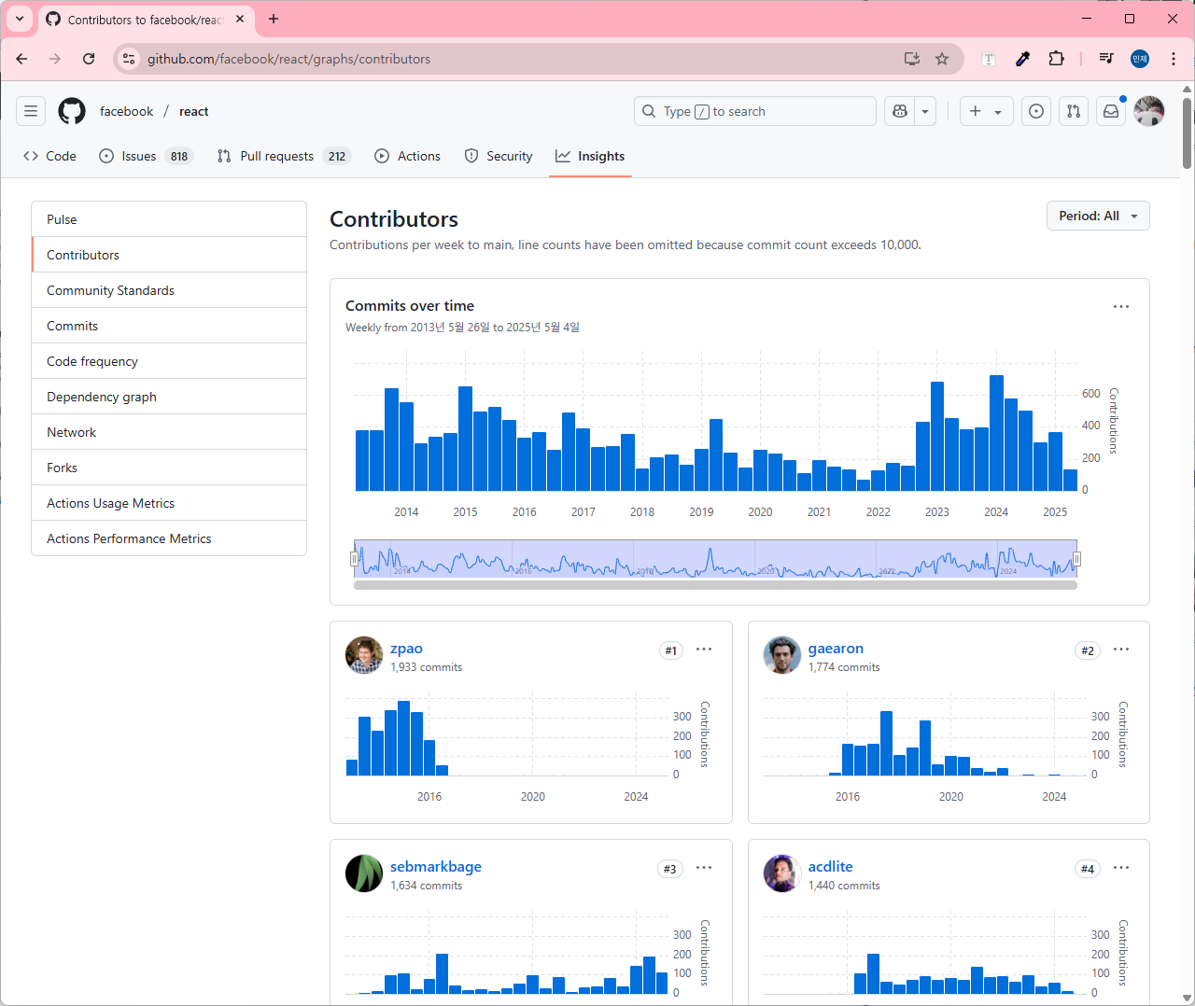Click the search box

coord(754,111)
